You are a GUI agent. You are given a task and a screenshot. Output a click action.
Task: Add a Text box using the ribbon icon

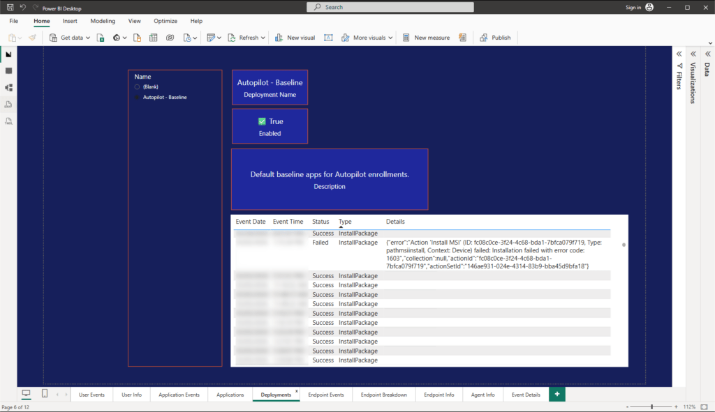[328, 37]
